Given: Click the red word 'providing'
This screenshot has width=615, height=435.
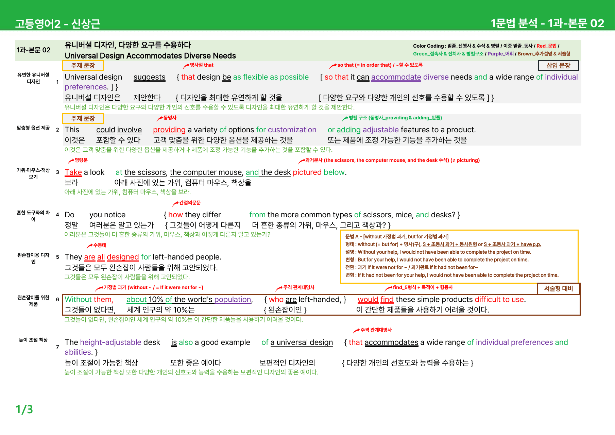Looking at the screenshot, I should coord(169,130).
